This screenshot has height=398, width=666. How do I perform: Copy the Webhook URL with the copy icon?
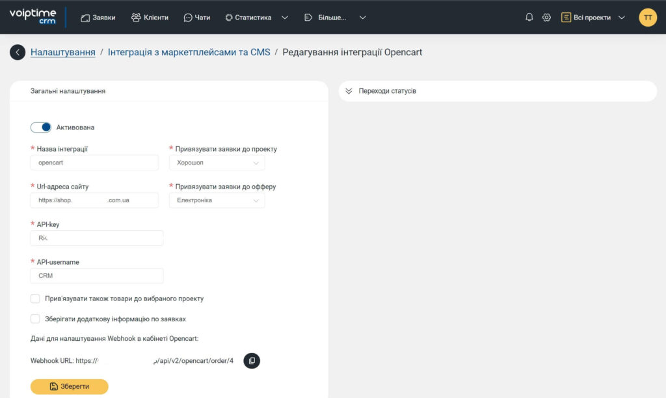[x=252, y=361]
